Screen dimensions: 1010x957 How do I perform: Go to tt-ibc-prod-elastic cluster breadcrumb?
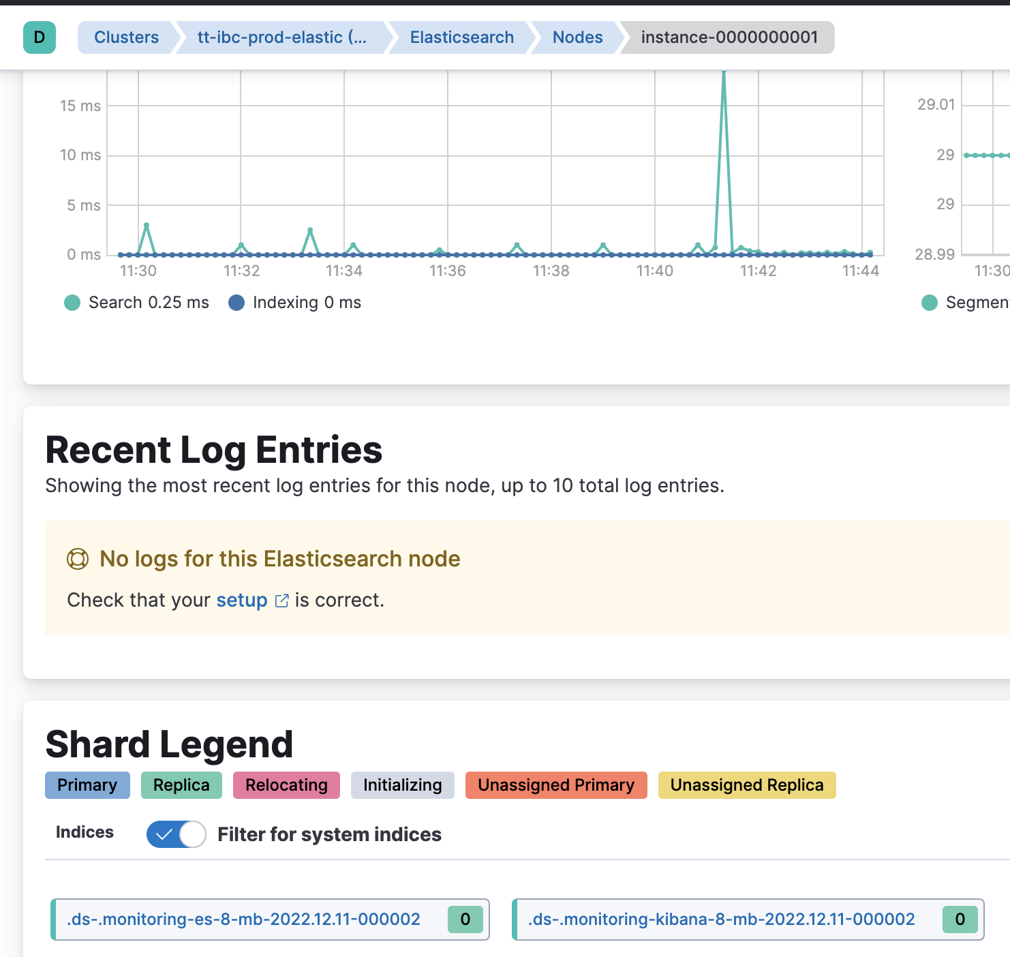[282, 37]
